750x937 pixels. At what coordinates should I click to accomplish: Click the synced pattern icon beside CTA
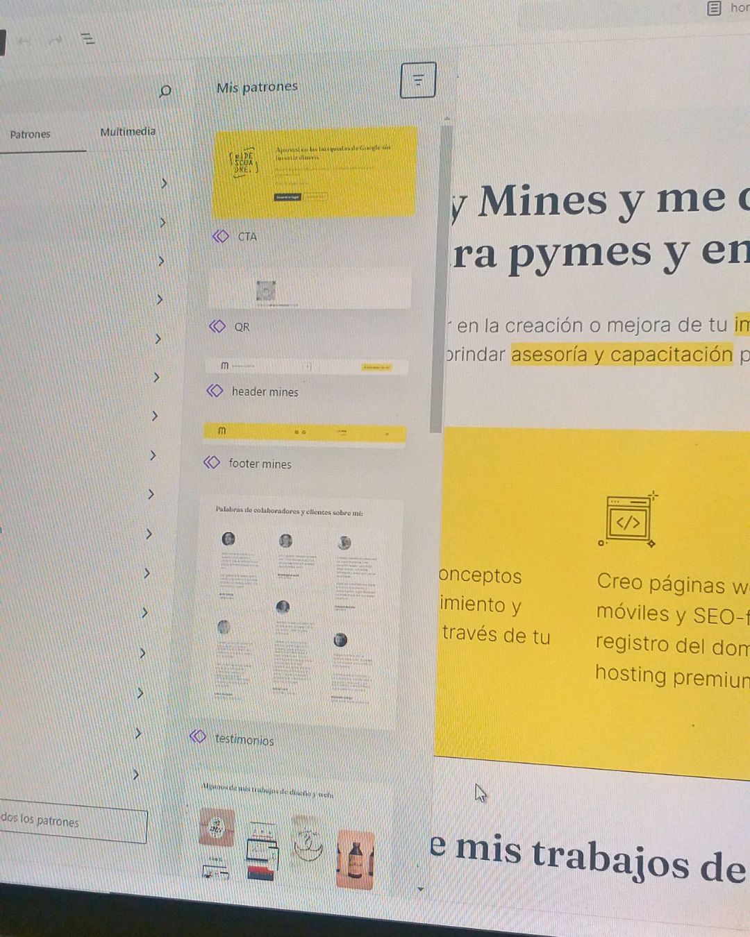point(221,237)
